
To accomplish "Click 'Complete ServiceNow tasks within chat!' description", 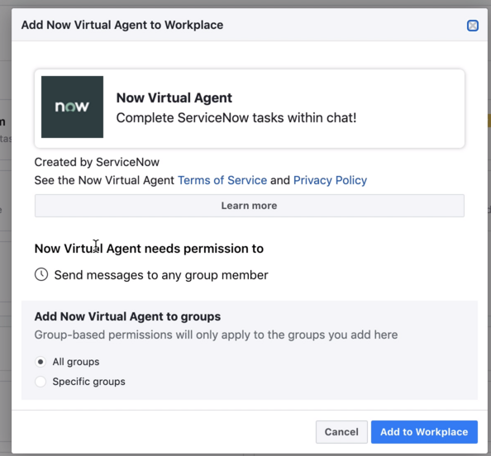I will (236, 118).
